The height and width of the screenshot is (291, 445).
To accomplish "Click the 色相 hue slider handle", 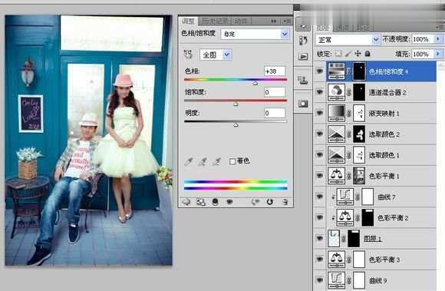I will (x=255, y=83).
